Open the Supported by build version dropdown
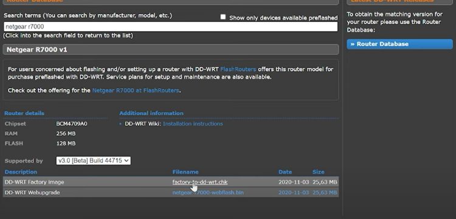This screenshot has height=219, width=456. tap(94, 161)
